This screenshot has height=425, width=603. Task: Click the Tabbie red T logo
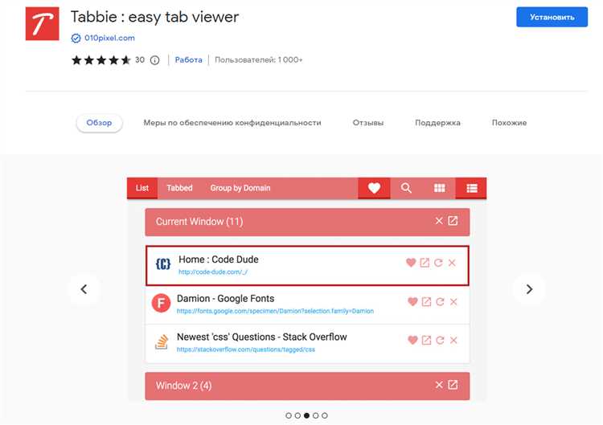point(43,23)
